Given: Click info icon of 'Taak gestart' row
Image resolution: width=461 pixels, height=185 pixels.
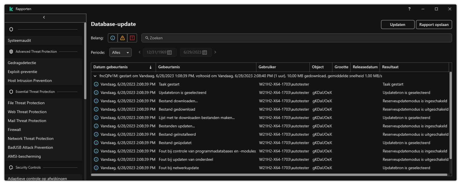Looking at the screenshot, I should 96,84.
